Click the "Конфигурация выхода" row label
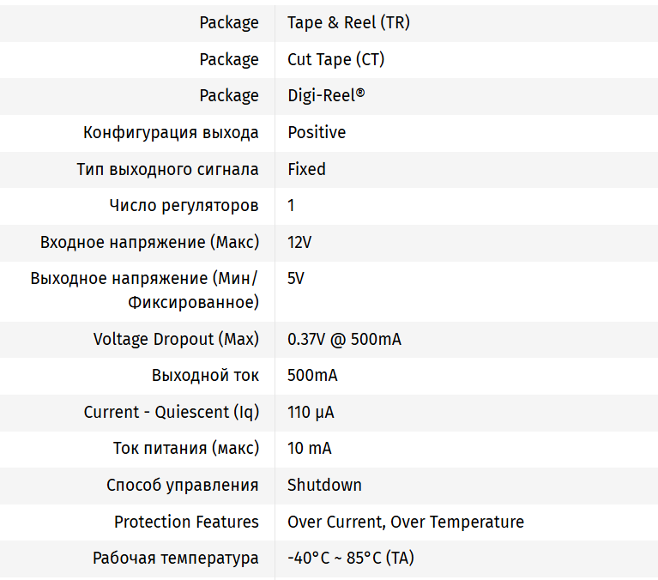658x580 pixels. (171, 132)
